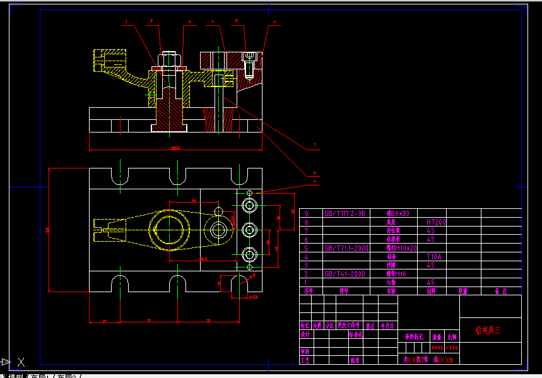Click the XXX6 scale placeholder
Image resolution: width=542 pixels, height=378 pixels.
[x=452, y=348]
